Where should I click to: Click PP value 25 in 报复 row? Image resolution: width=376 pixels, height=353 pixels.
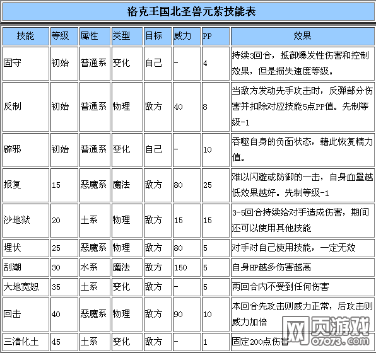[208, 185]
